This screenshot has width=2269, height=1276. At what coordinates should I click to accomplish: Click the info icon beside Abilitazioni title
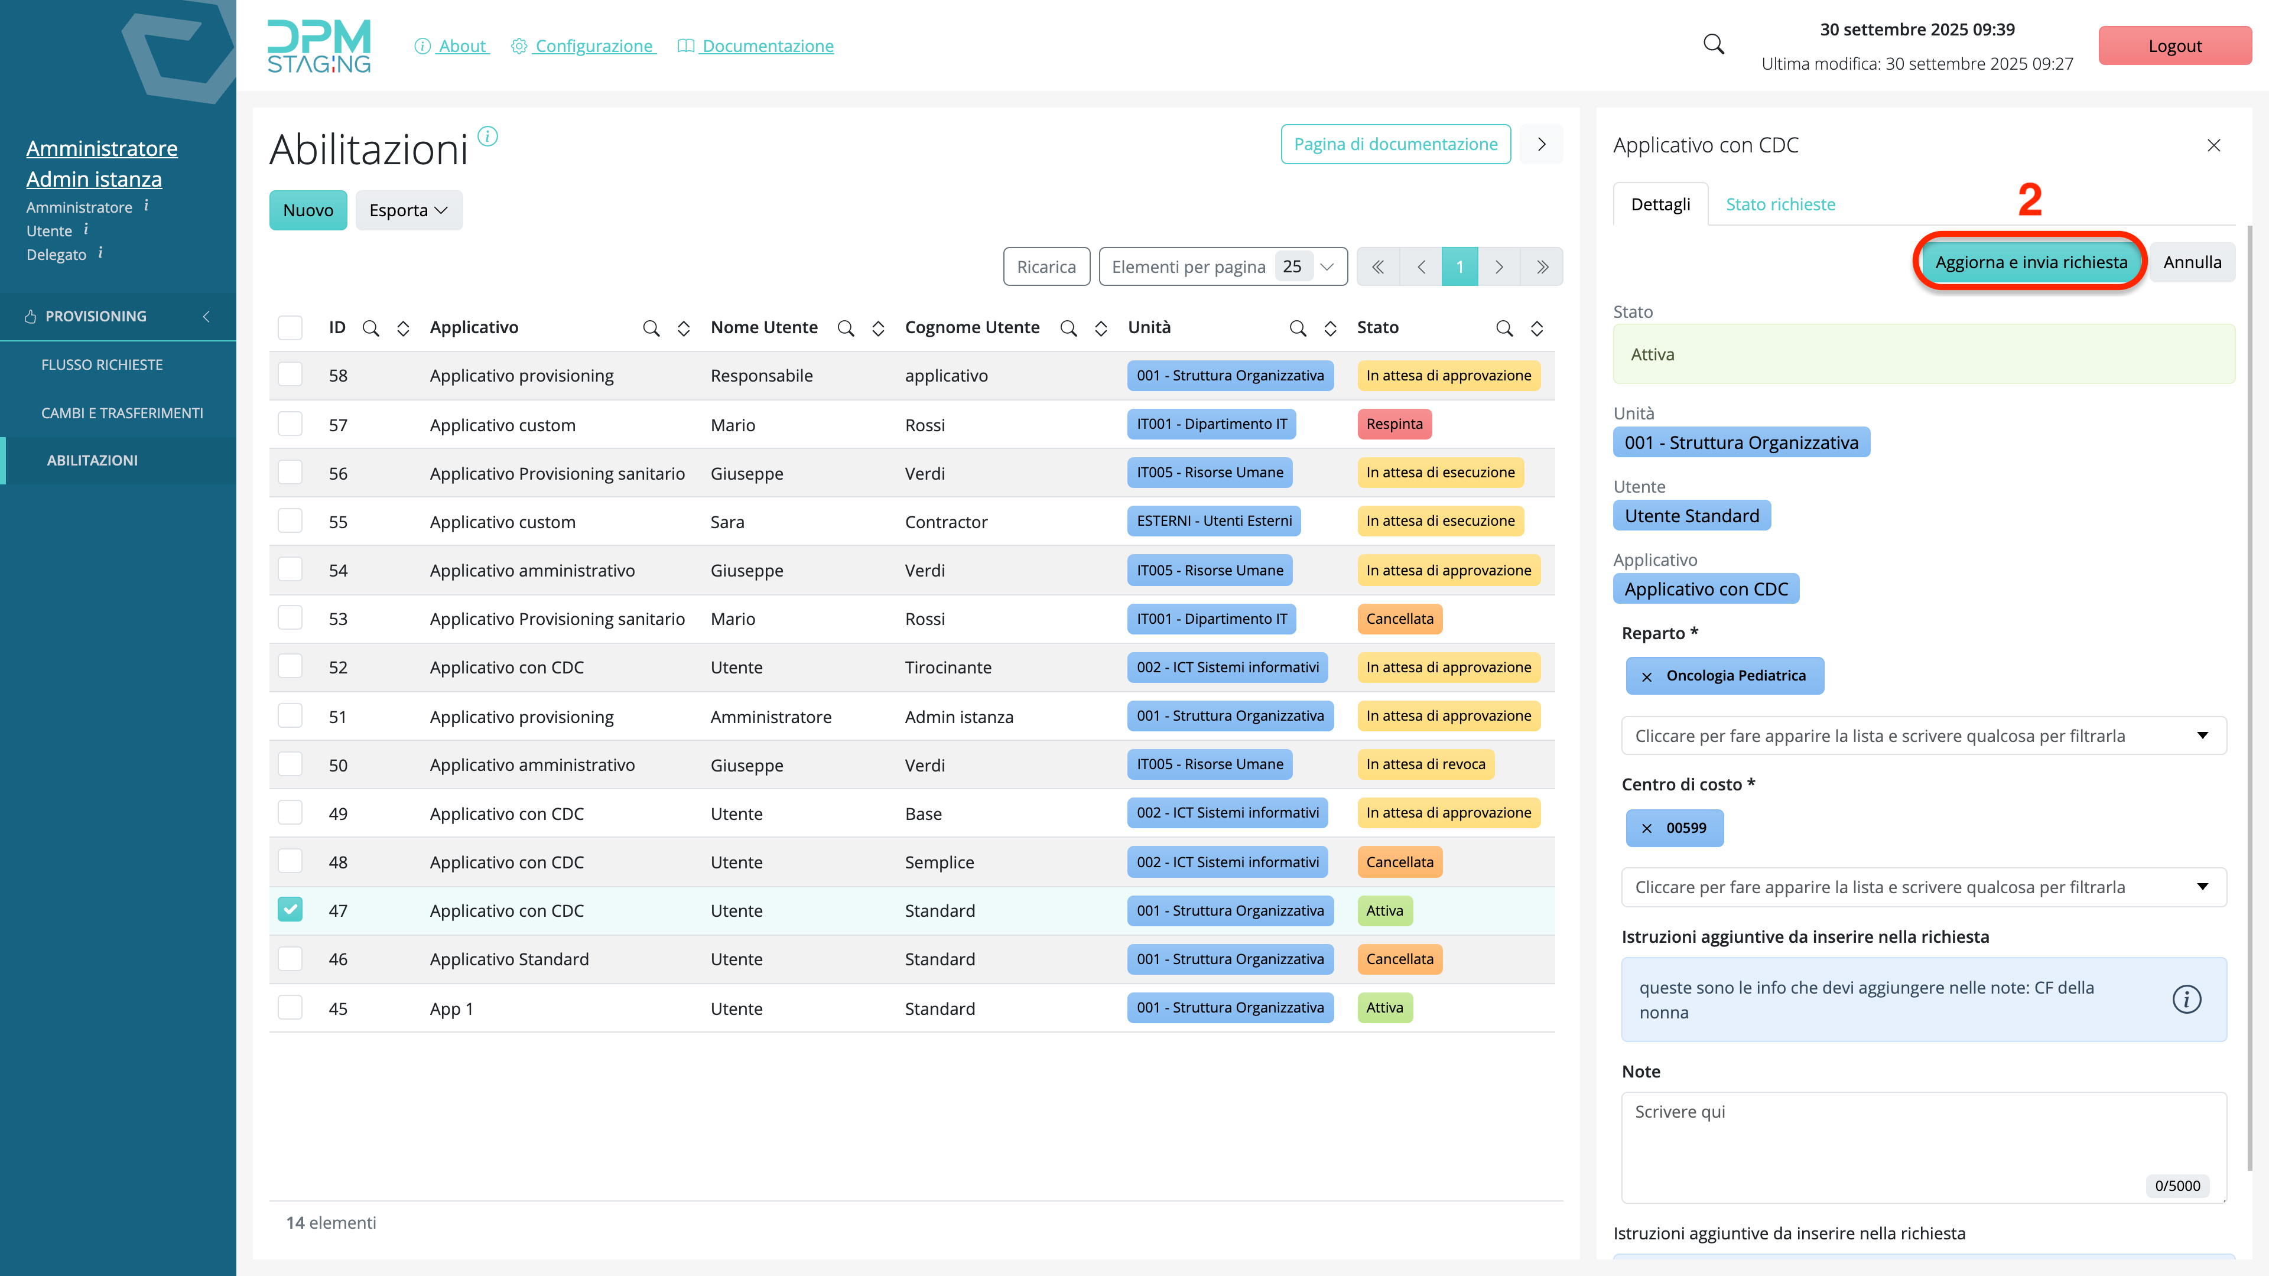pyautogui.click(x=488, y=136)
